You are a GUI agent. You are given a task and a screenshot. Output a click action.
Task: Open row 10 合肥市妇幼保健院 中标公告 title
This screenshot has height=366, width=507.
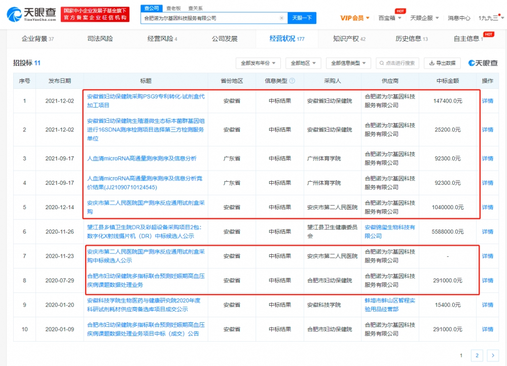coord(146,329)
